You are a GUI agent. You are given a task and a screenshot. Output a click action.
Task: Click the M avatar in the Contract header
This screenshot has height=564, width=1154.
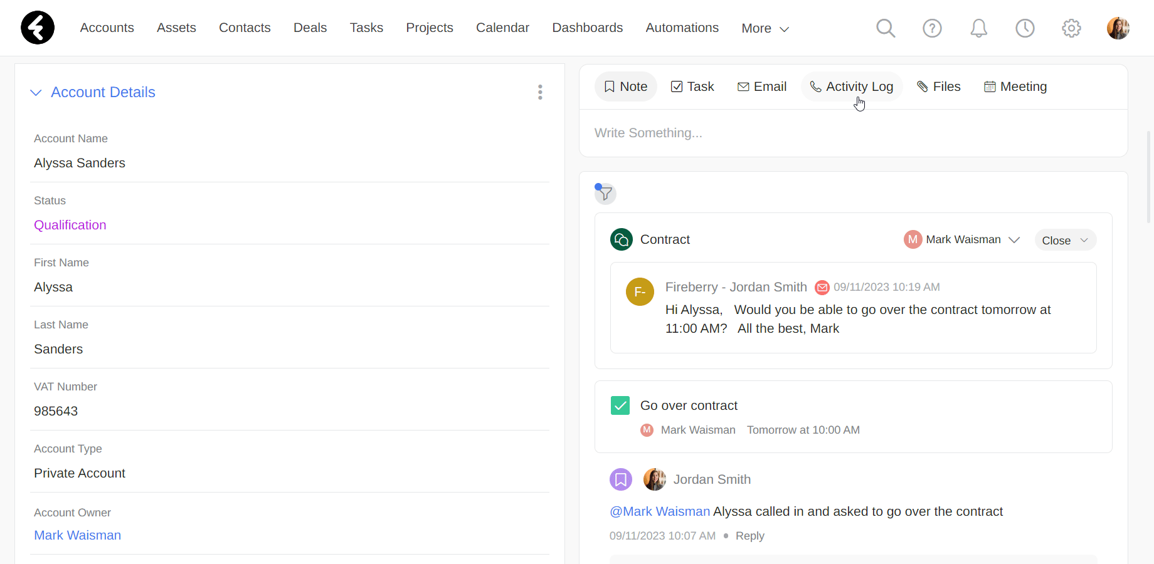coord(913,239)
